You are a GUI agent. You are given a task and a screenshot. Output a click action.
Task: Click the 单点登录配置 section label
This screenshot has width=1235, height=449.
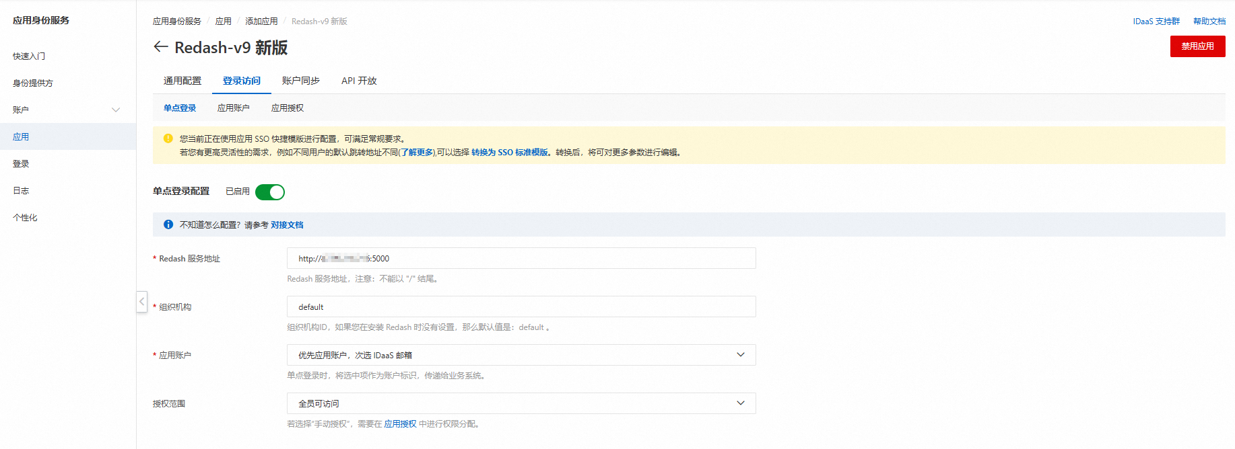[181, 192]
